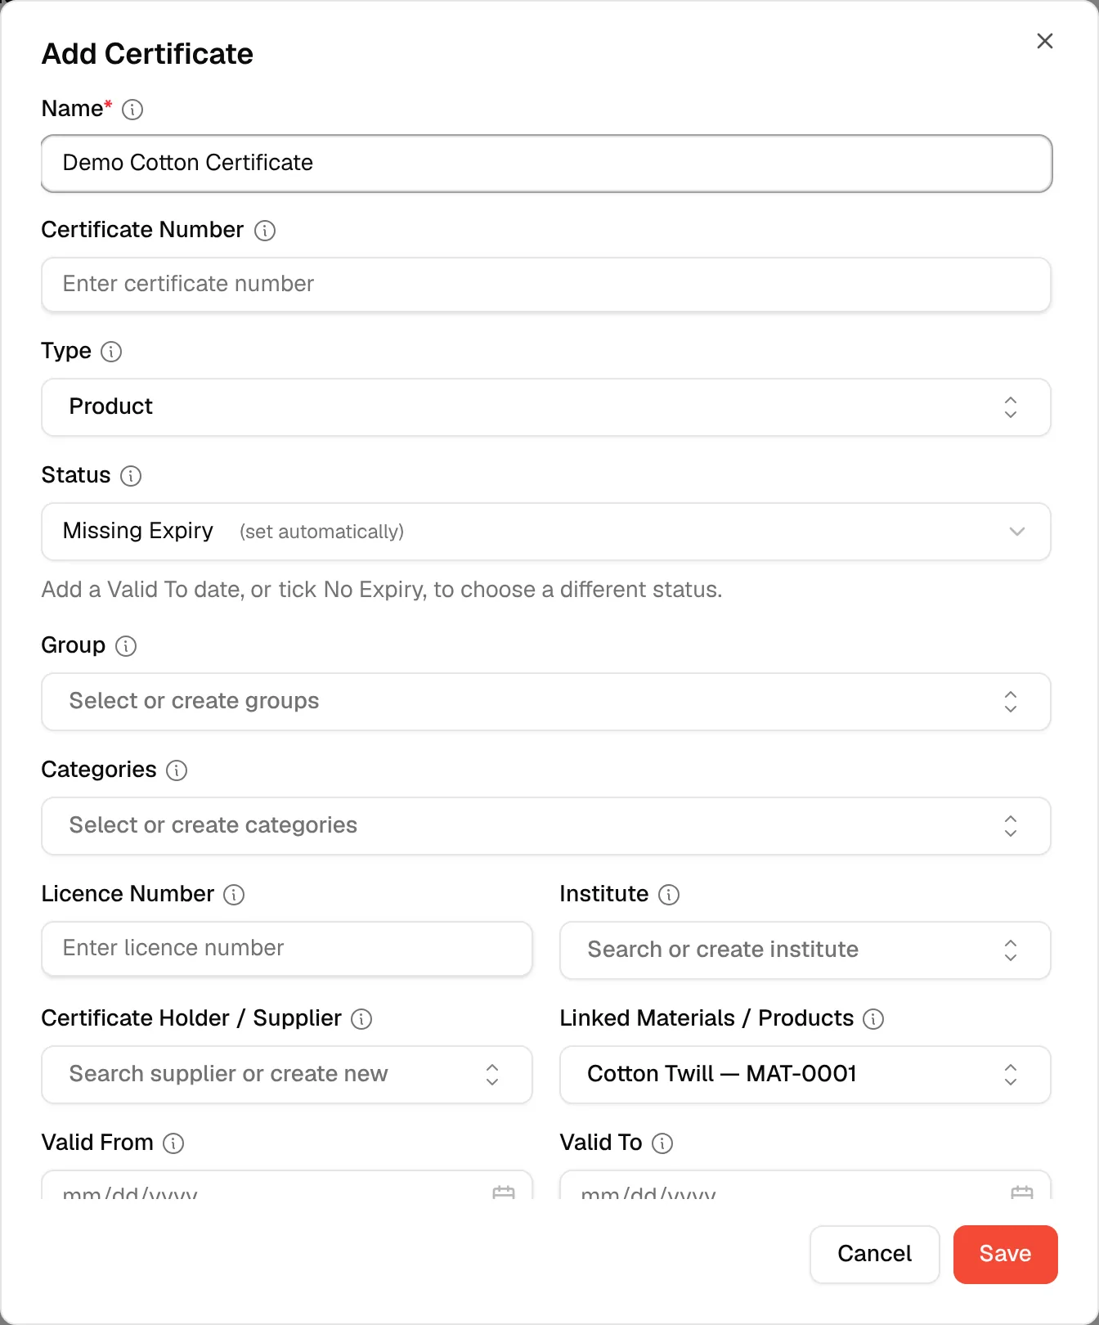
Task: Open the Institute info icon
Action: 669,895
